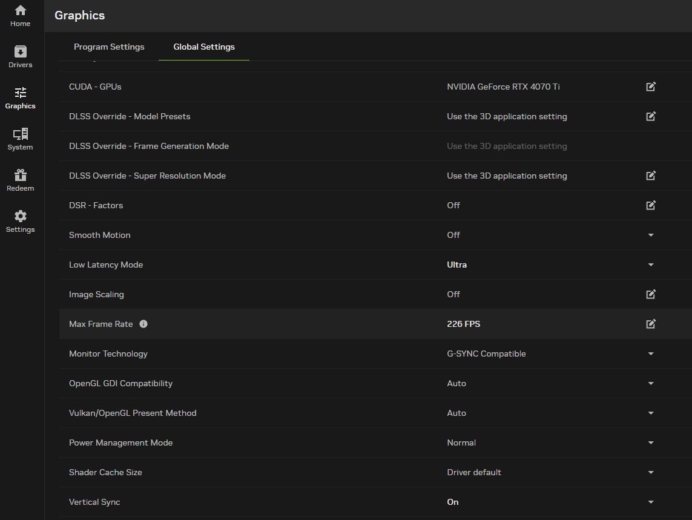The image size is (692, 520).
Task: Open the Drivers sidebar section
Action: [21, 57]
